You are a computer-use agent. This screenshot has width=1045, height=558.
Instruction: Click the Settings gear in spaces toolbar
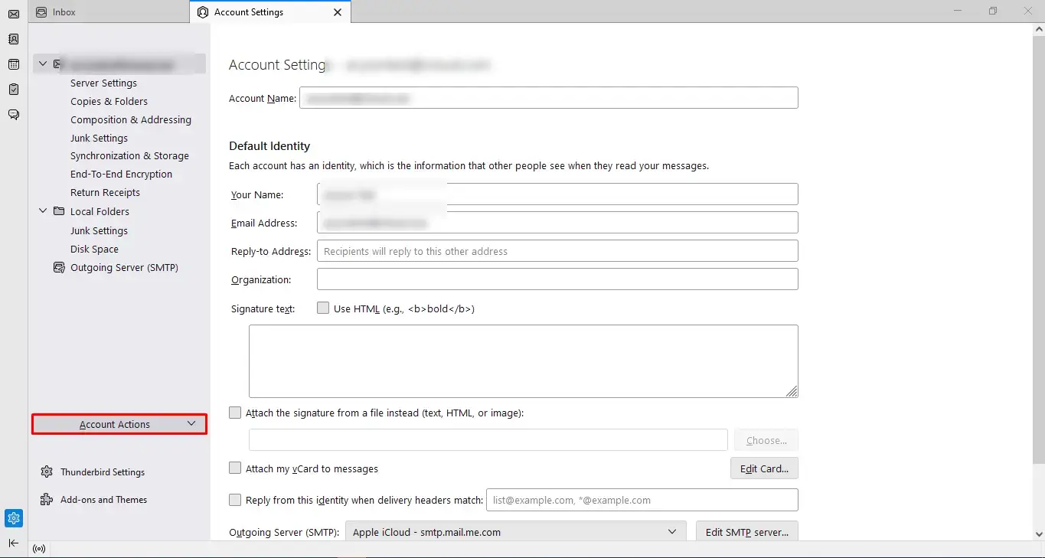[x=13, y=518]
